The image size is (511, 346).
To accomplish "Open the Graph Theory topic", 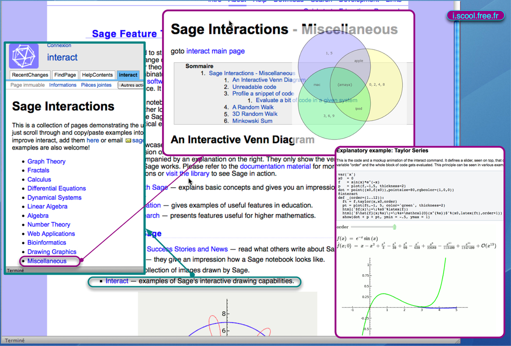I will [x=46, y=162].
